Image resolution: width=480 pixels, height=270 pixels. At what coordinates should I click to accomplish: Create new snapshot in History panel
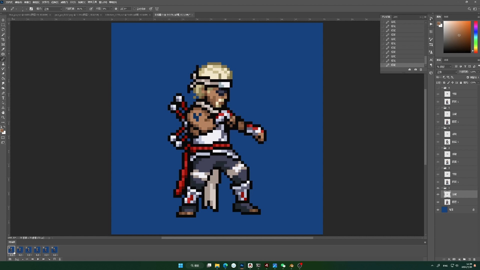point(415,69)
